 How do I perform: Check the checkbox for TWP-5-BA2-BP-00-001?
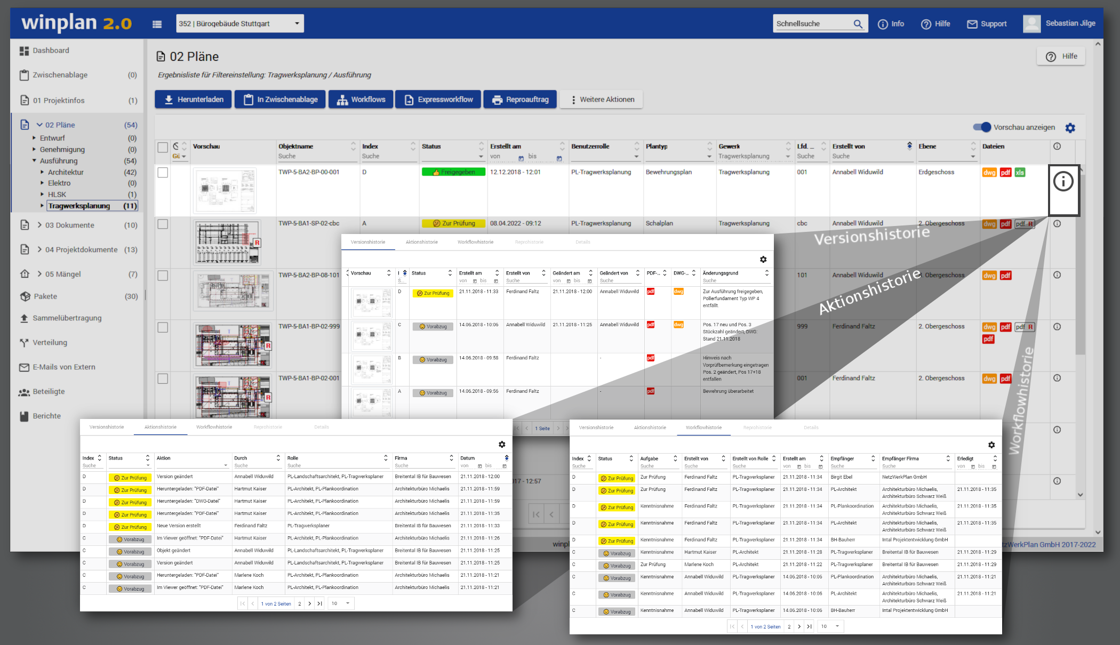(163, 173)
